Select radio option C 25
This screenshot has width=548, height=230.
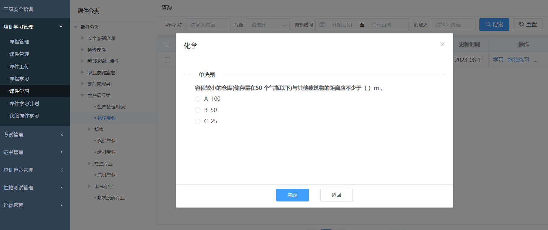click(x=198, y=121)
